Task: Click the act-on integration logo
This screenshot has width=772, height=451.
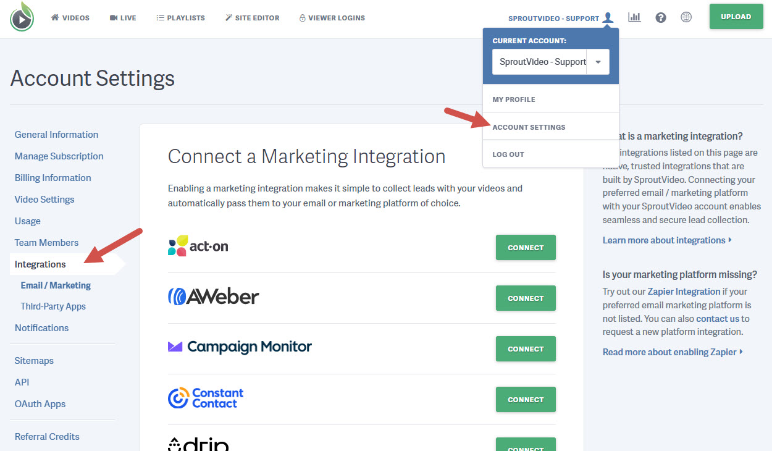Action: coord(198,245)
